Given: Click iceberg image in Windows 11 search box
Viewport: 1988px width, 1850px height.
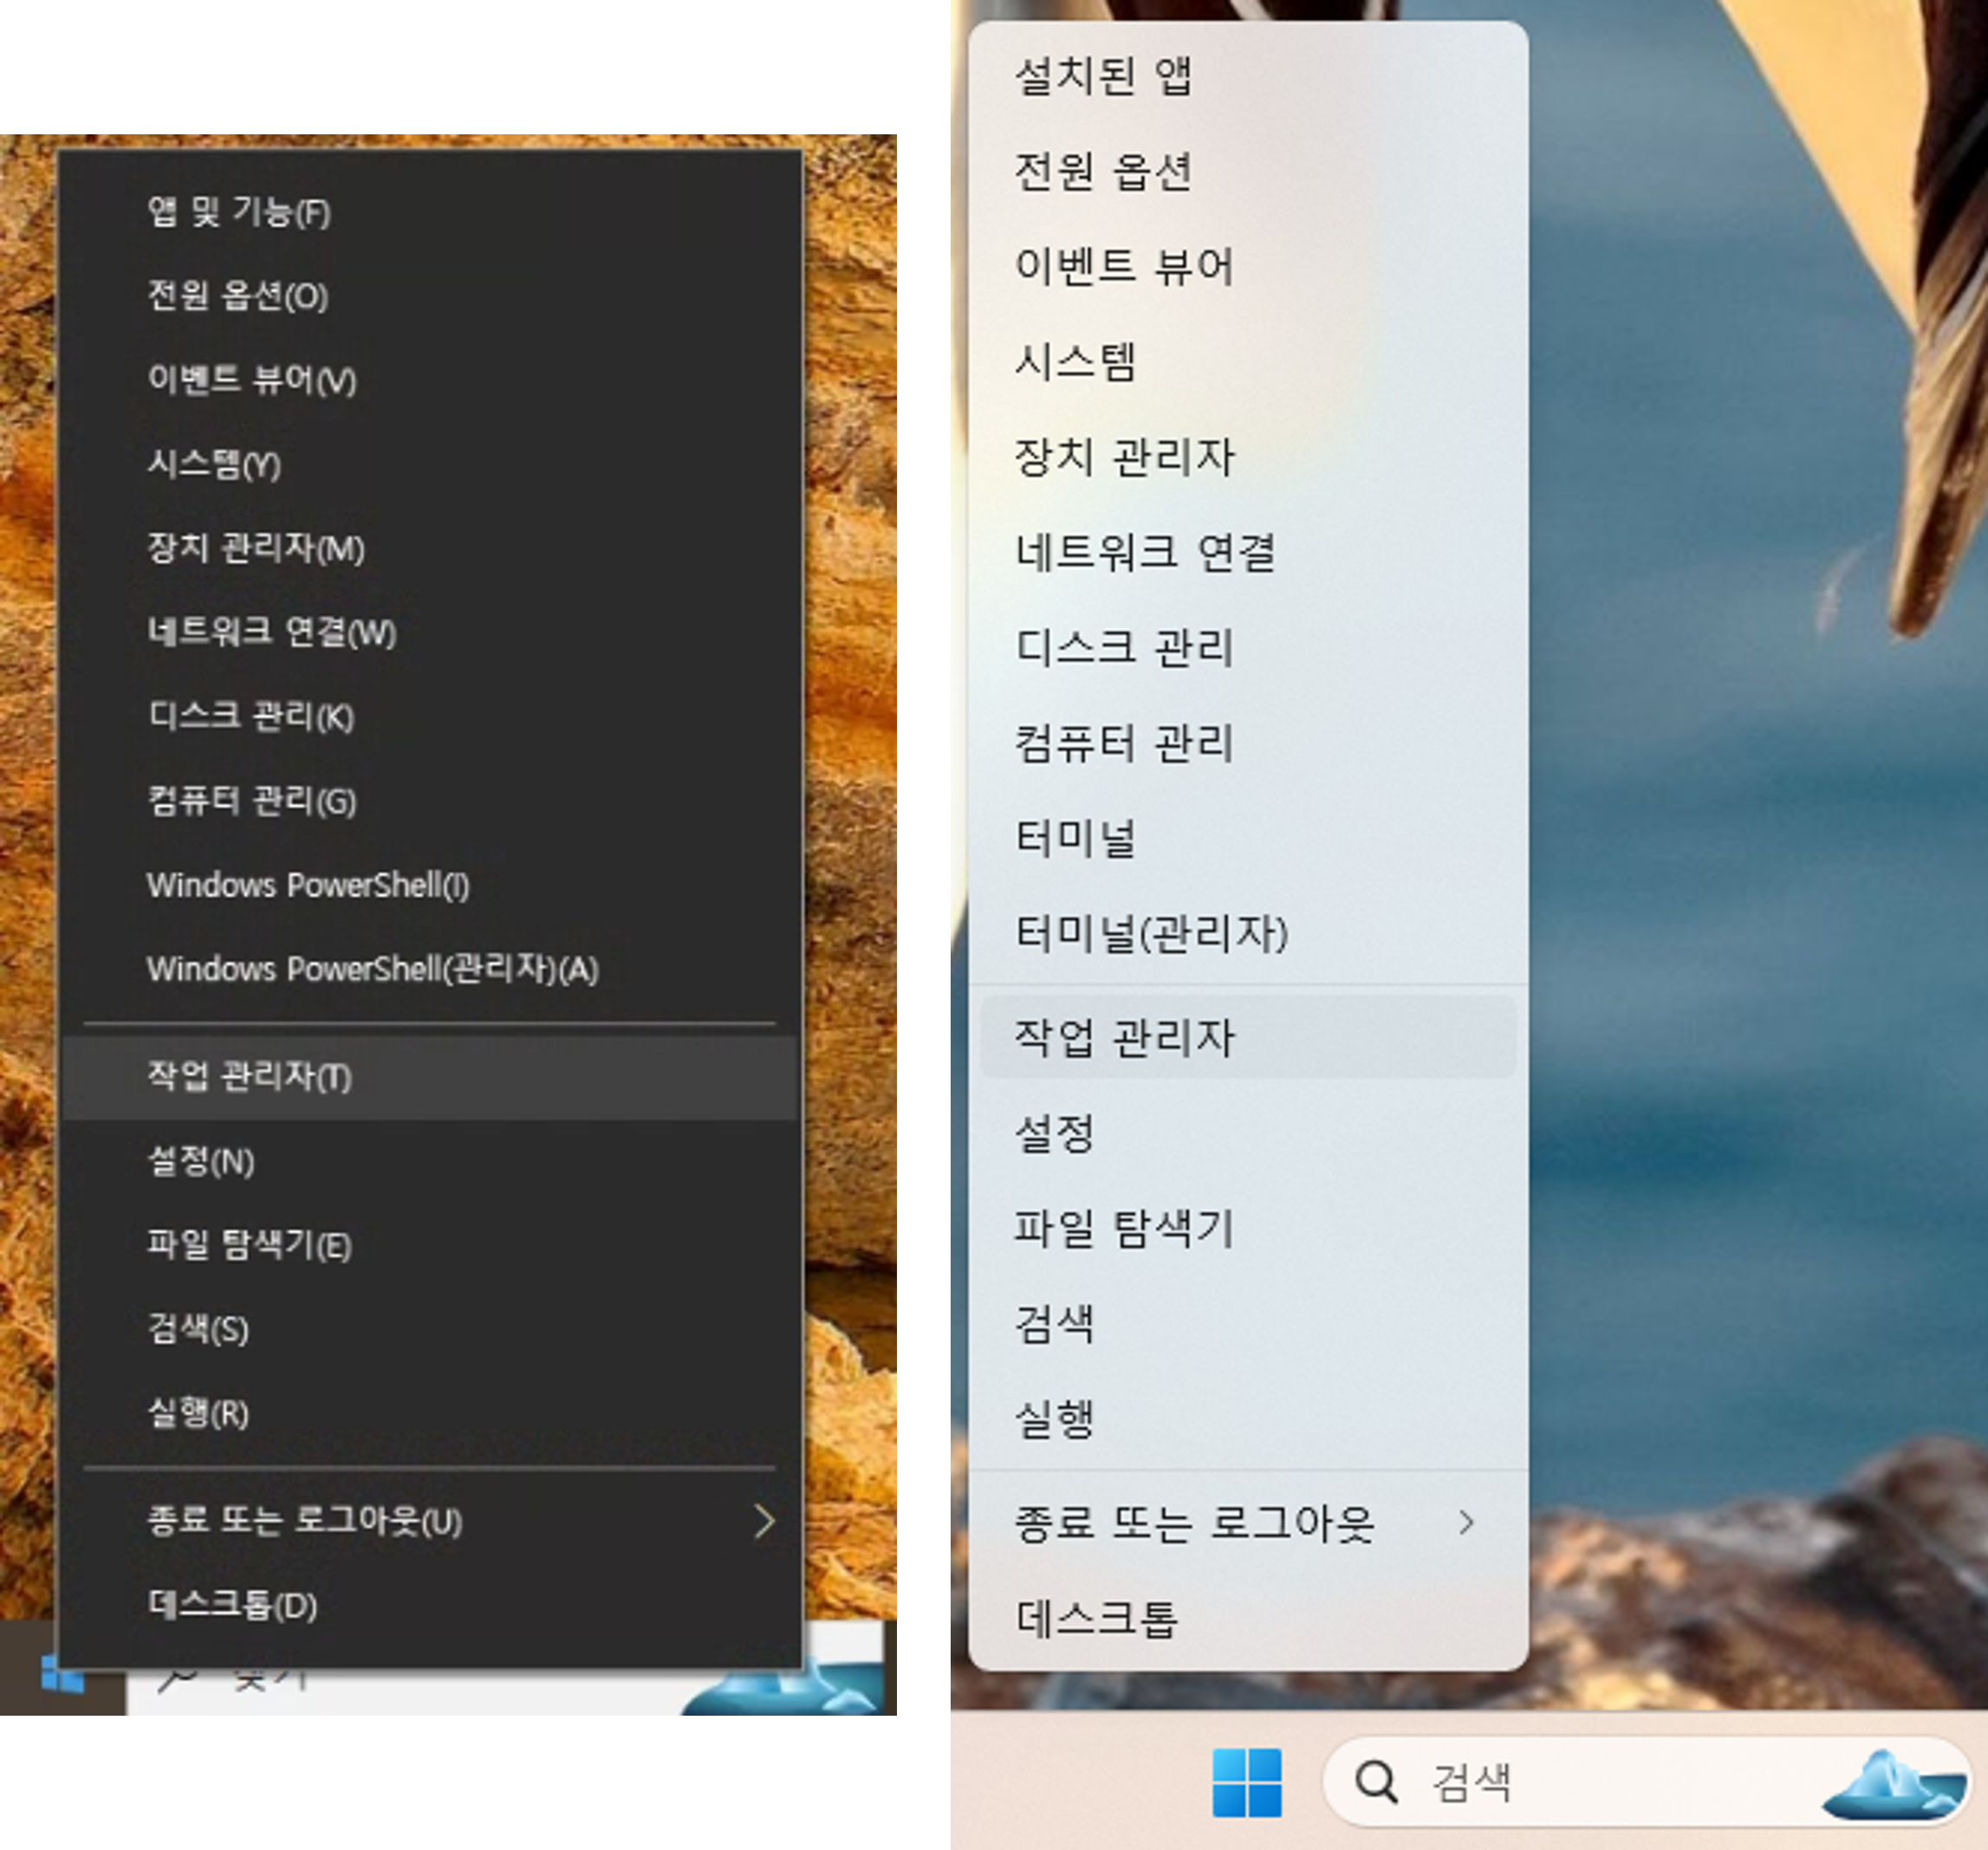Looking at the screenshot, I should [x=1893, y=1785].
